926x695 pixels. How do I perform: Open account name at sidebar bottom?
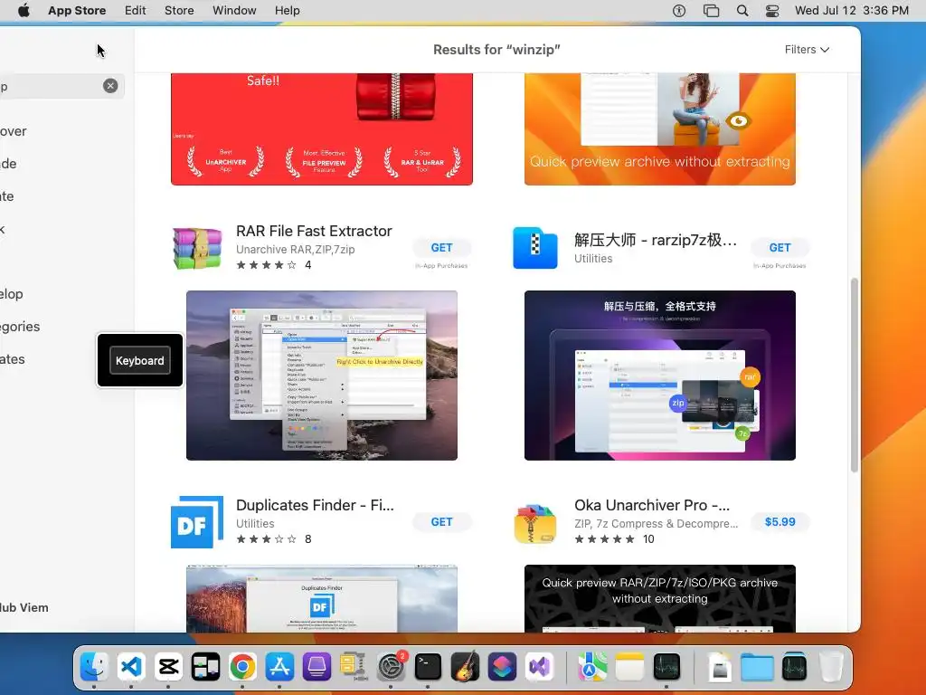[x=24, y=607]
